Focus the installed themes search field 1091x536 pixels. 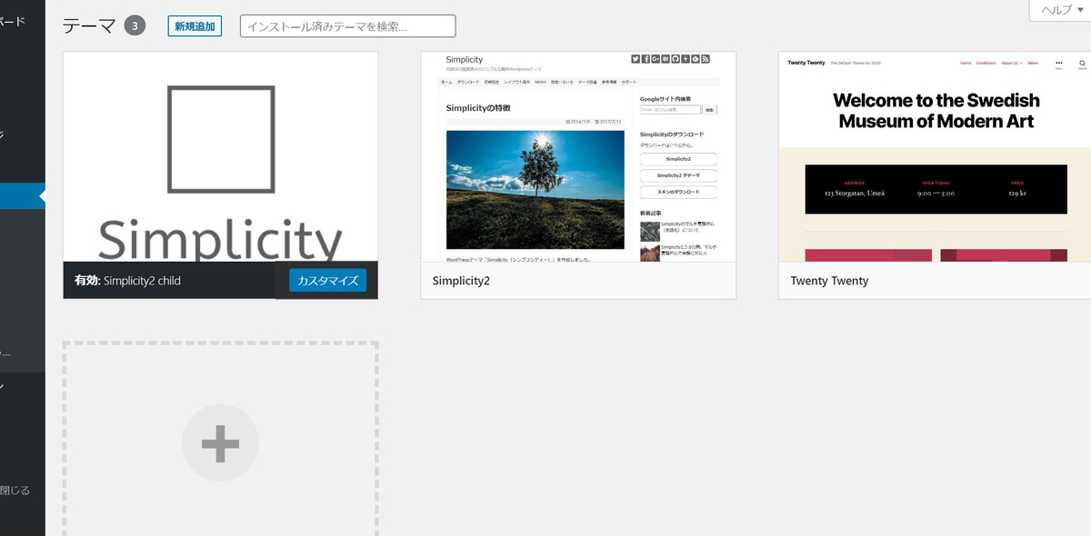click(x=348, y=26)
